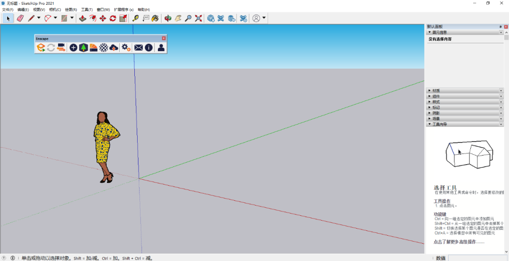
Task: Collapse the 图元信息 panel
Action: pos(439,32)
